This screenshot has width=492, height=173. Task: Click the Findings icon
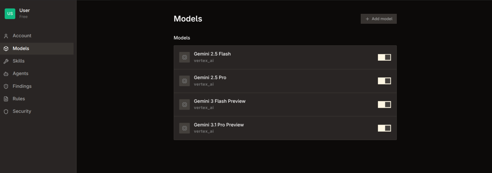[6, 86]
